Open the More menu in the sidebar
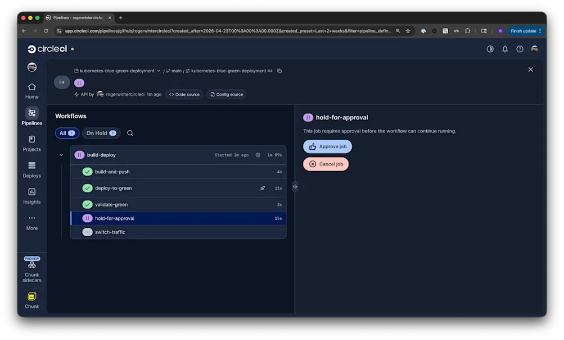The width and height of the screenshot is (564, 340). 31,222
